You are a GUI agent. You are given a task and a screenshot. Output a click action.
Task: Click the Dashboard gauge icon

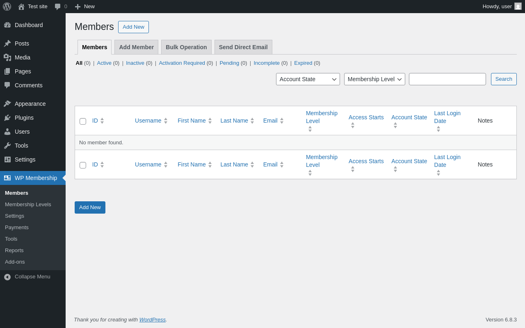click(7, 25)
